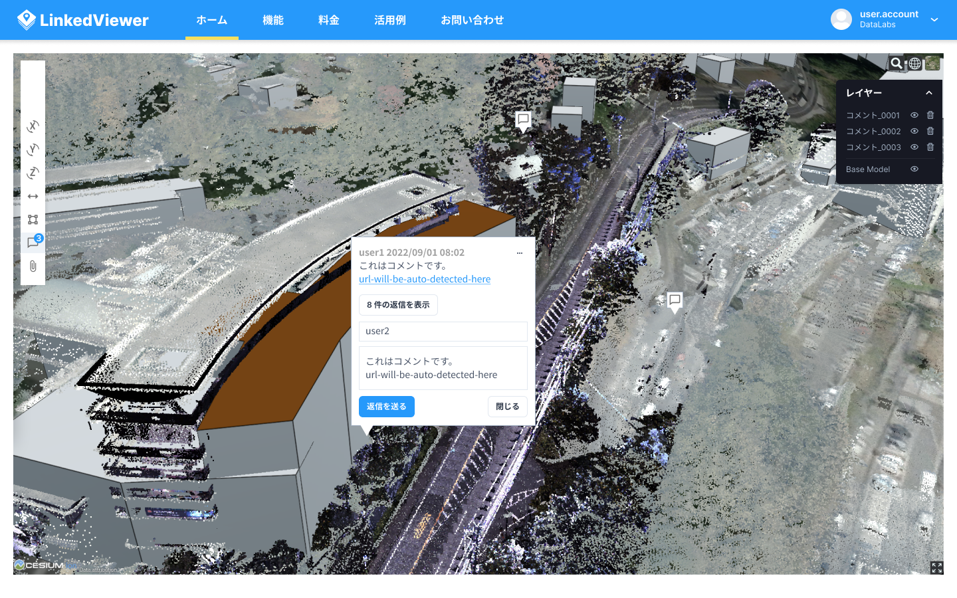
Task: Toggle visibility of コメント_0002 layer
Action: pyautogui.click(x=914, y=131)
